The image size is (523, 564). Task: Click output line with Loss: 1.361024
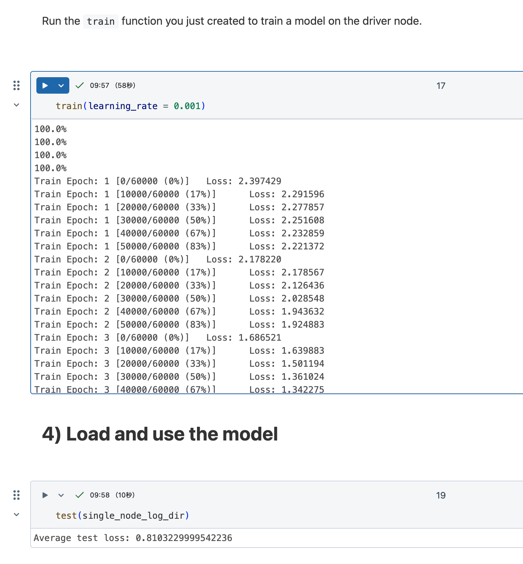point(179,377)
